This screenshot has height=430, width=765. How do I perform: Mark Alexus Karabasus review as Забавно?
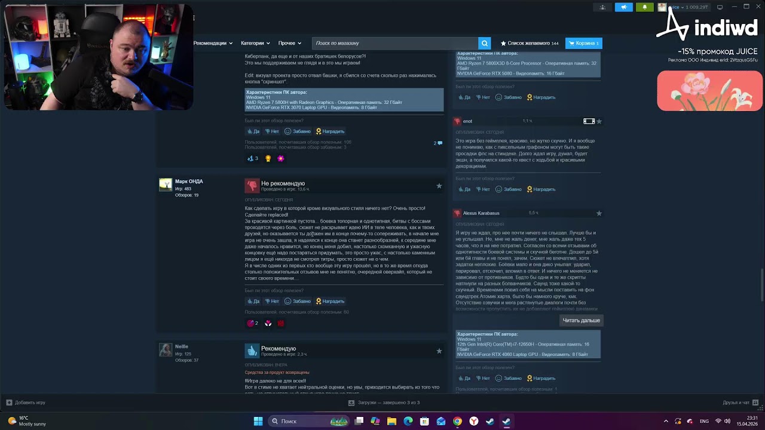pos(509,378)
